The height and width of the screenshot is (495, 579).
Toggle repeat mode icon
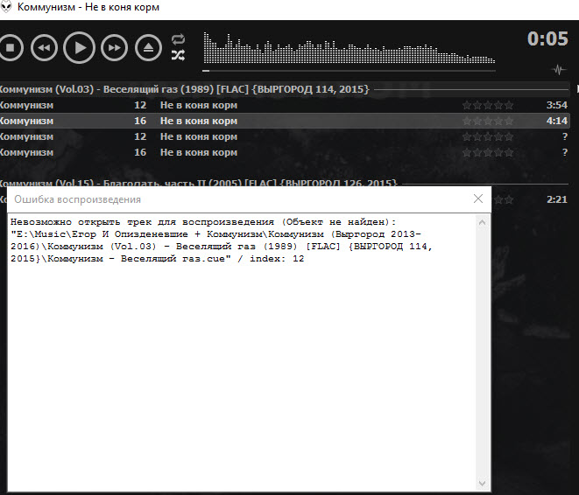pyautogui.click(x=178, y=39)
